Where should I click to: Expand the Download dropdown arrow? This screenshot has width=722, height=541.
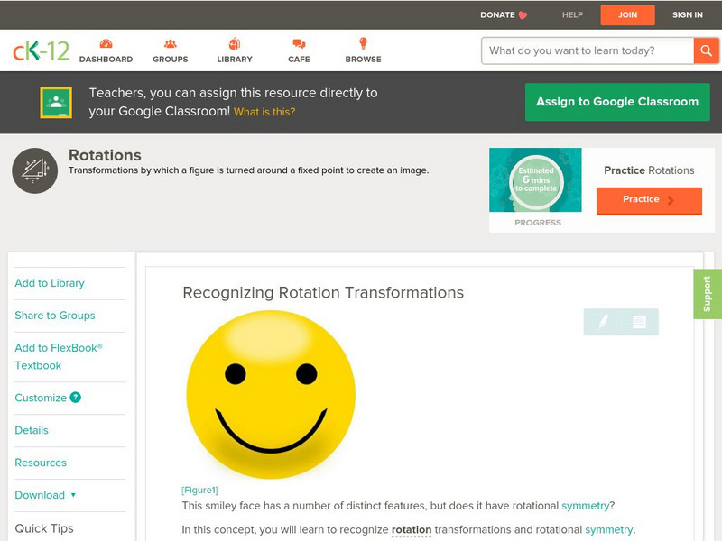click(x=73, y=495)
